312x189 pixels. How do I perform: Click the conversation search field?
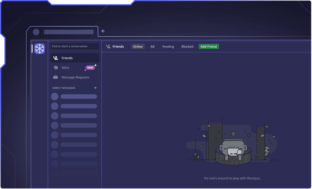[x=75, y=46]
